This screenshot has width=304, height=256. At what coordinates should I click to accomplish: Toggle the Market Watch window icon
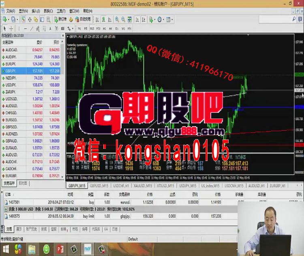point(23,19)
